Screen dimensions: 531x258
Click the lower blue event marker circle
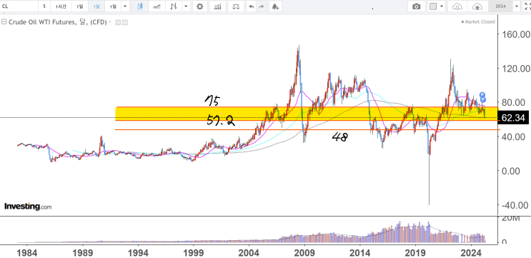pyautogui.click(x=482, y=99)
